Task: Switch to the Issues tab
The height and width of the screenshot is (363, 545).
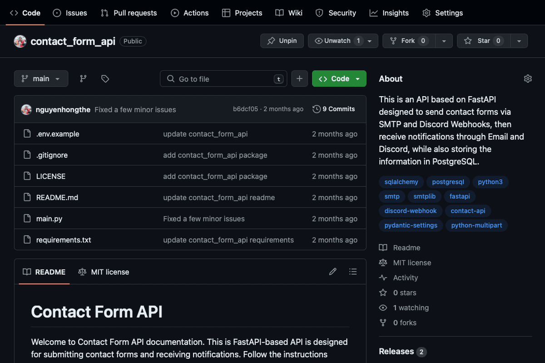Action: 69,13
